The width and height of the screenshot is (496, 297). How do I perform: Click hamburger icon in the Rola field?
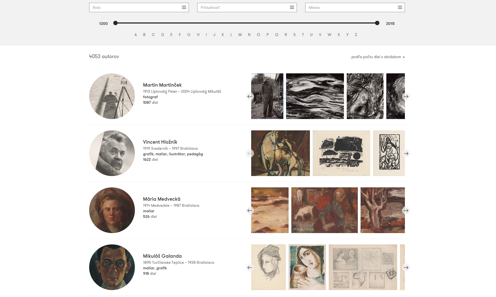184,7
